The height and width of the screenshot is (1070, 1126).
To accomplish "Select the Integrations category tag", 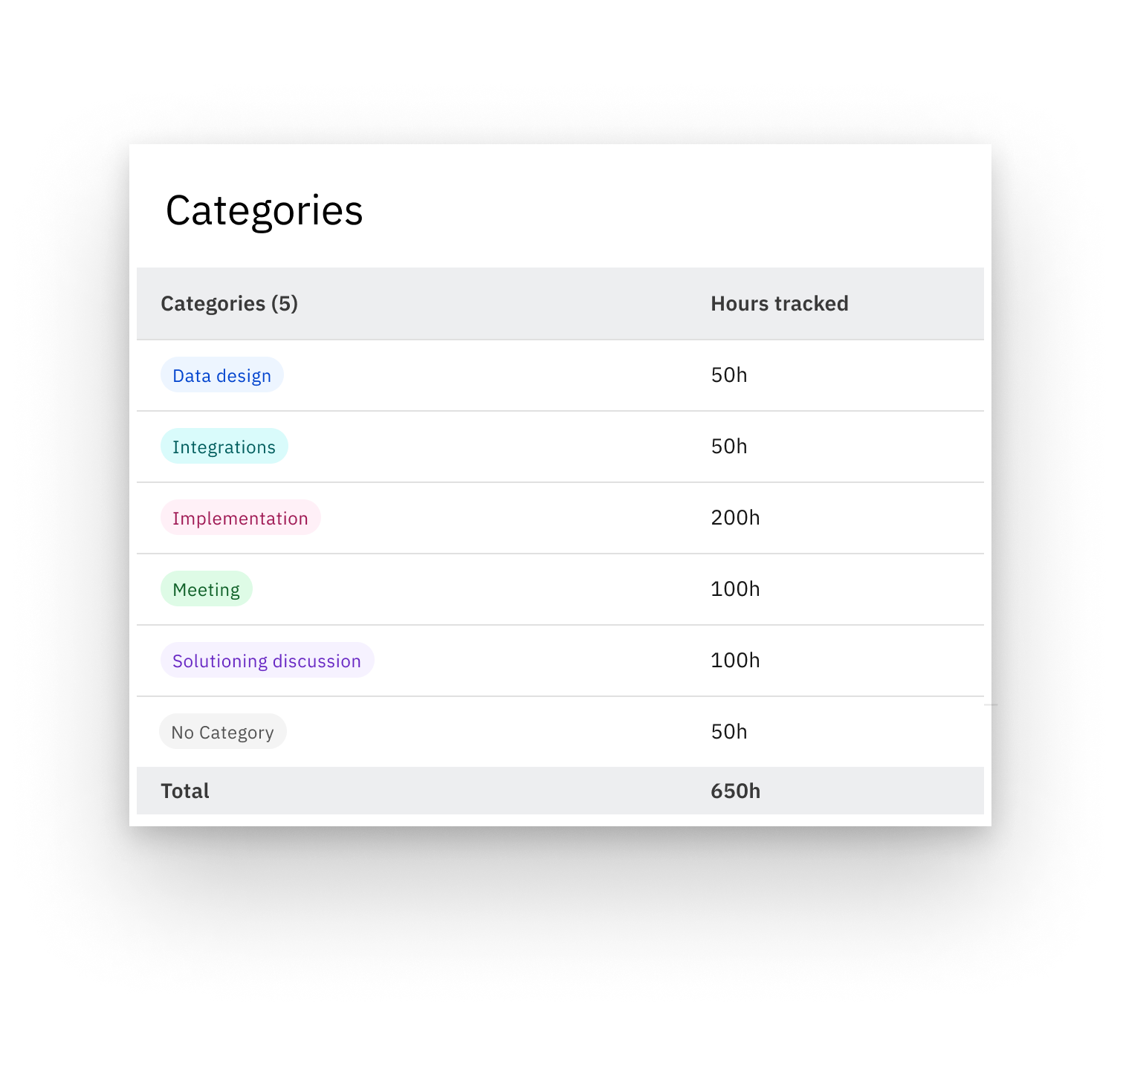I will [224, 447].
